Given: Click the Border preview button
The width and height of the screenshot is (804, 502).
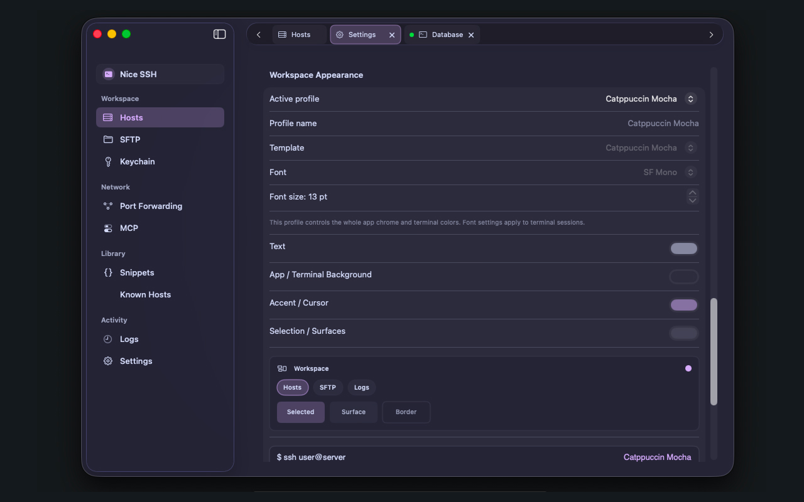Looking at the screenshot, I should tap(406, 412).
